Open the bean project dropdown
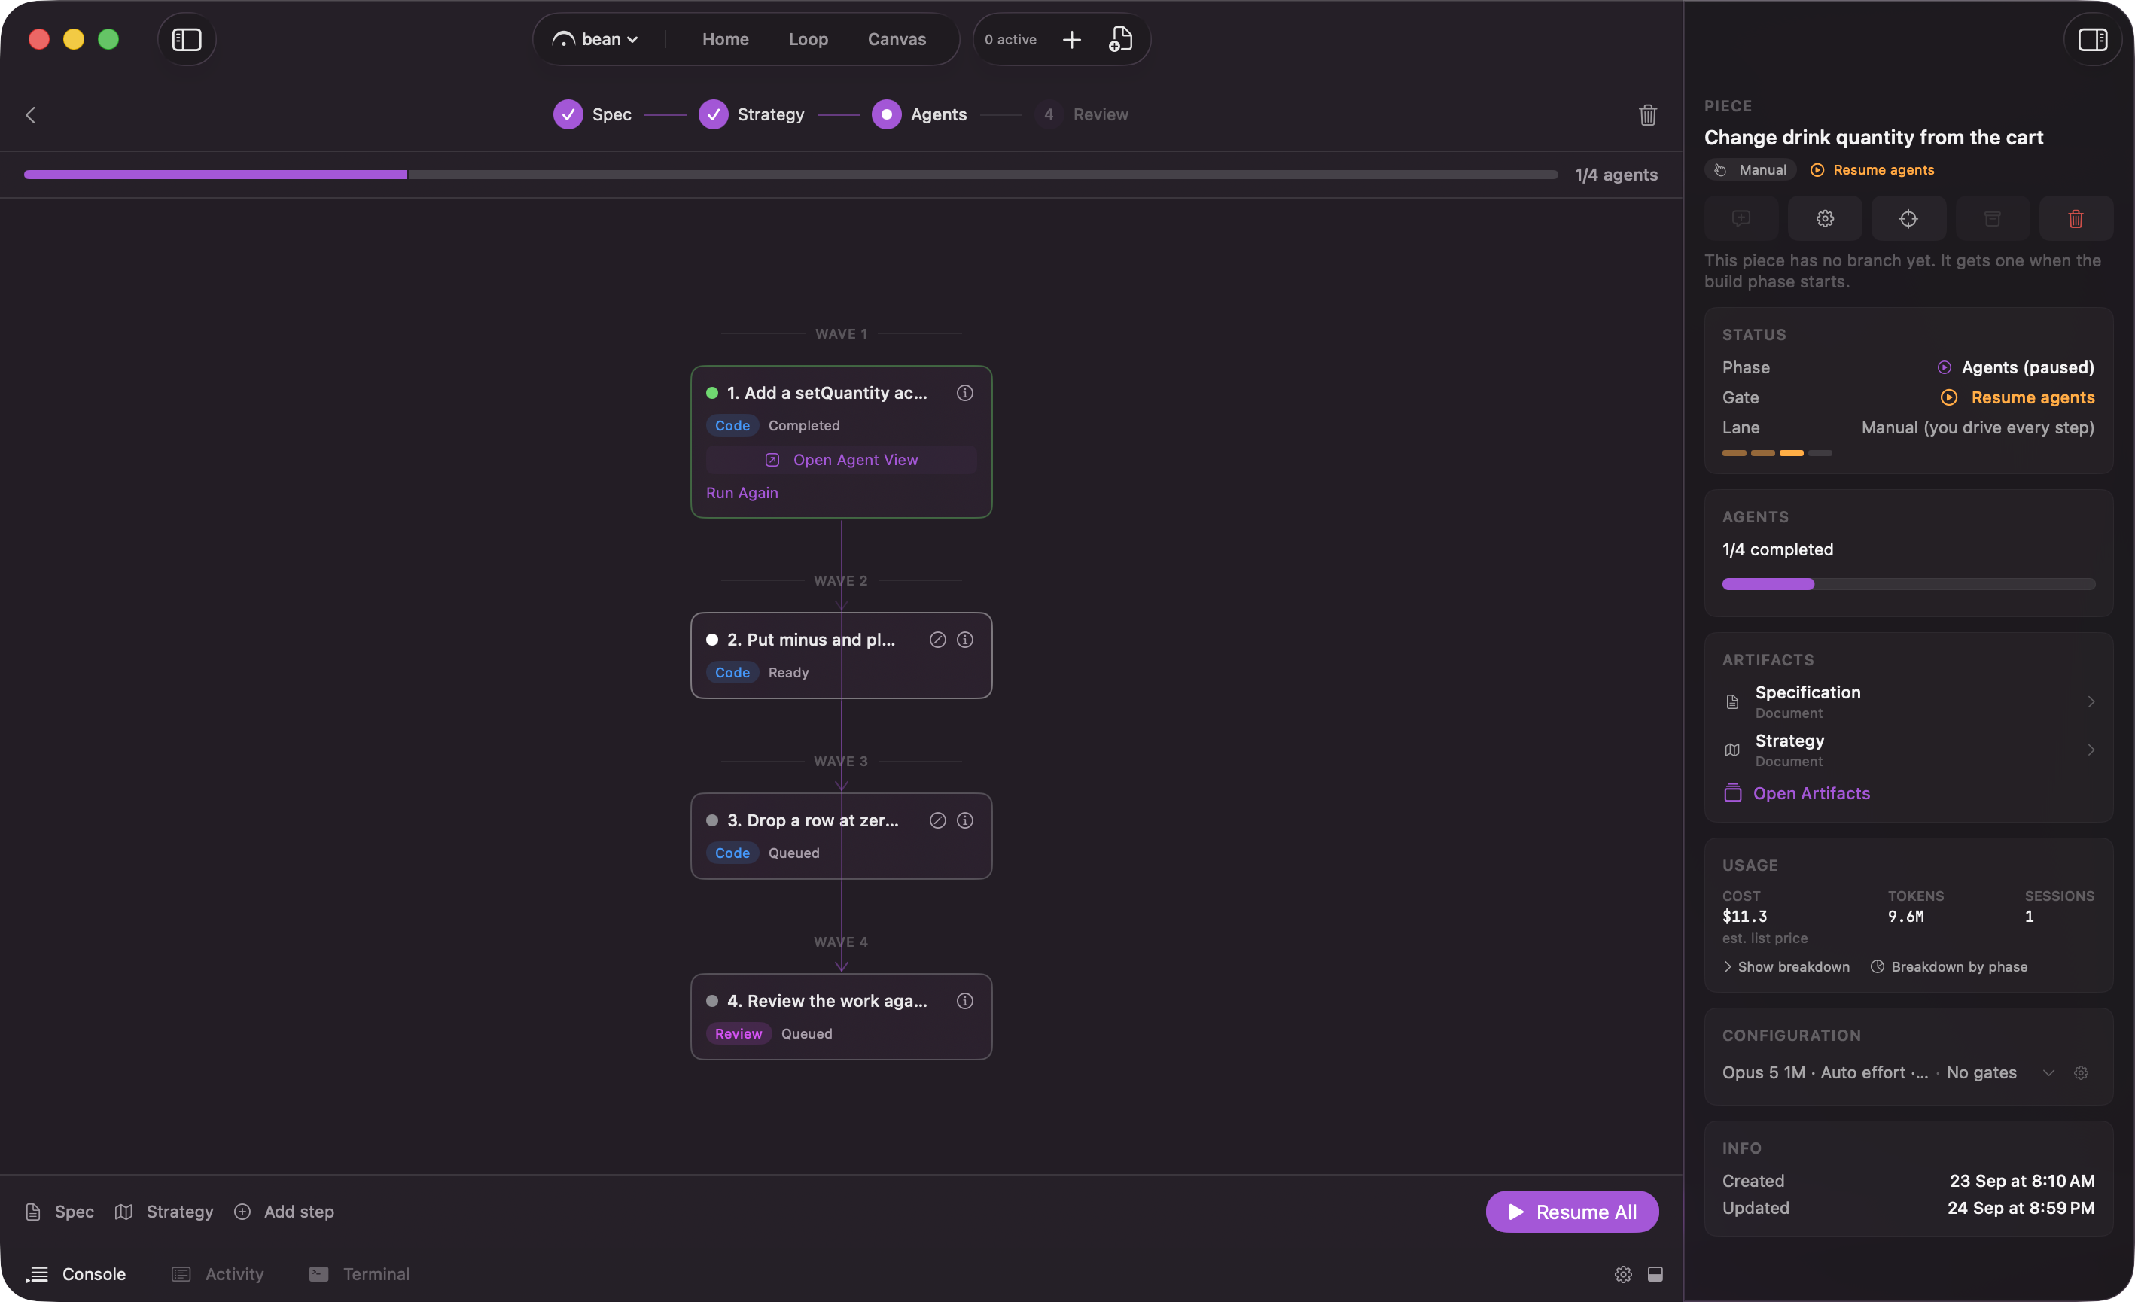The height and width of the screenshot is (1302, 2135). pyautogui.click(x=595, y=39)
